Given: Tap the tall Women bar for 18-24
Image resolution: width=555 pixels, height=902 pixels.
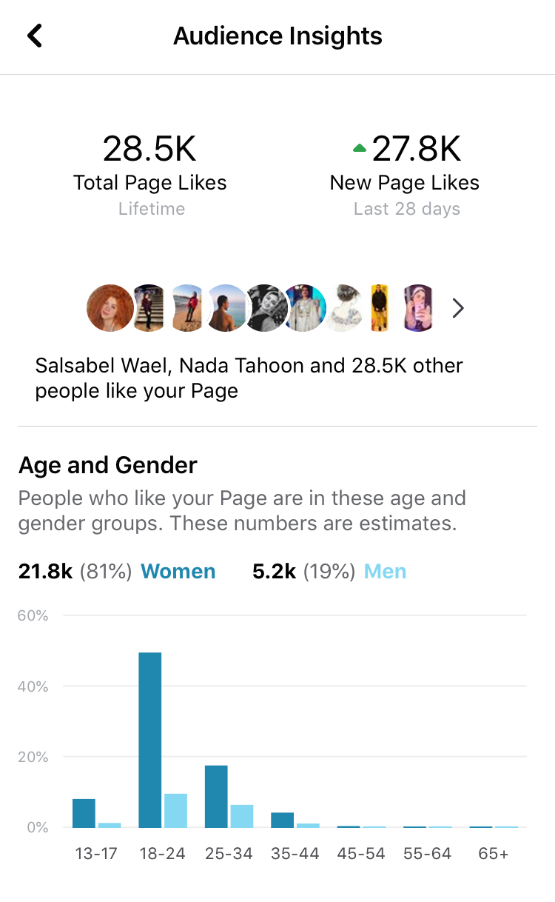Looking at the screenshot, I should click(x=150, y=740).
